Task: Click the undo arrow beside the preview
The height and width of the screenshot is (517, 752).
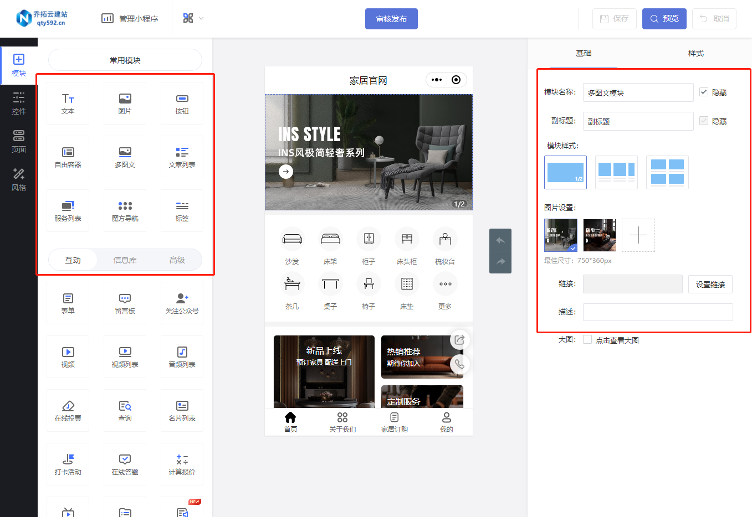Action: tap(500, 240)
